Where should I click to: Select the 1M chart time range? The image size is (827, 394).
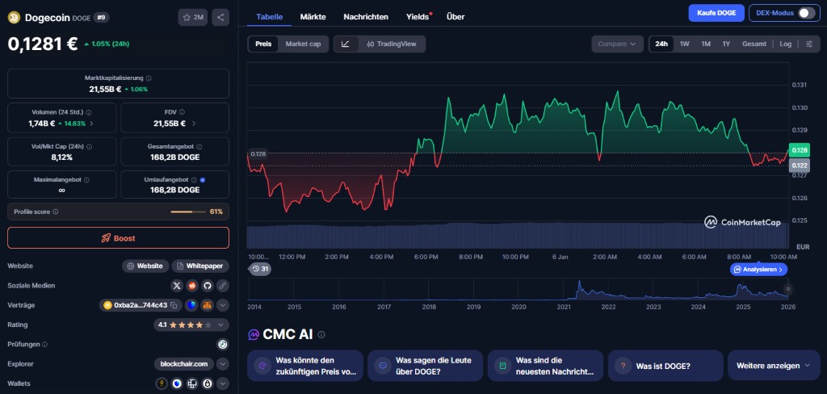(706, 44)
